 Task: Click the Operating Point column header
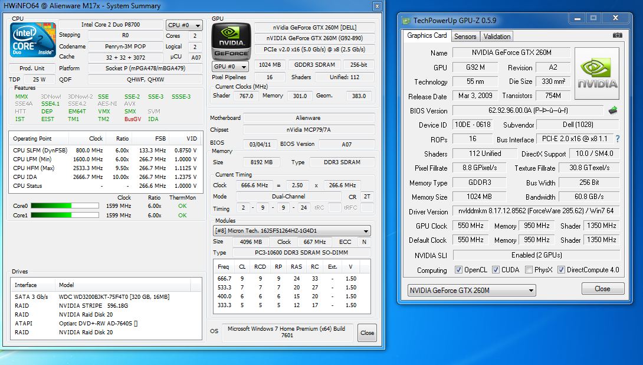coord(39,138)
